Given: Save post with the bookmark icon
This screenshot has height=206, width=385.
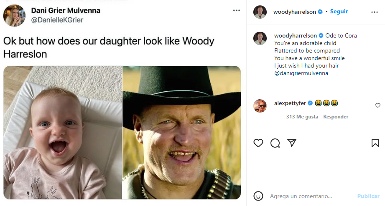Looking at the screenshot, I should (375, 143).
